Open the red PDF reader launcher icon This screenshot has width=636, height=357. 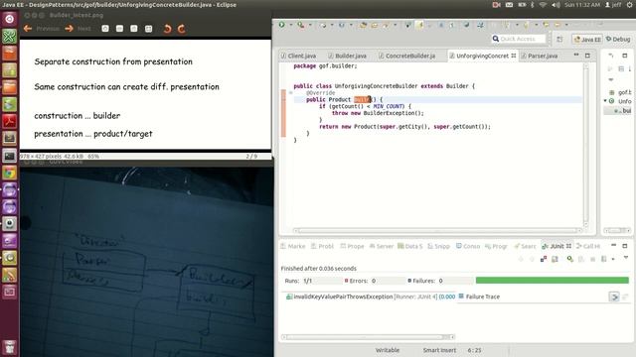10,121
